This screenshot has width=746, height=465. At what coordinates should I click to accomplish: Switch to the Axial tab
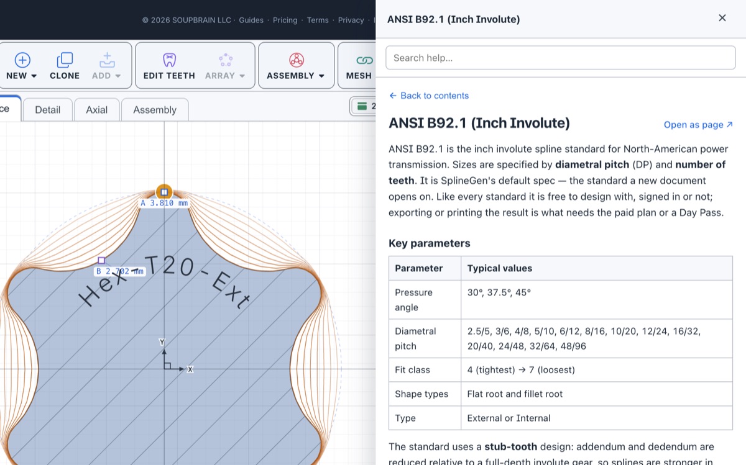pyautogui.click(x=97, y=110)
